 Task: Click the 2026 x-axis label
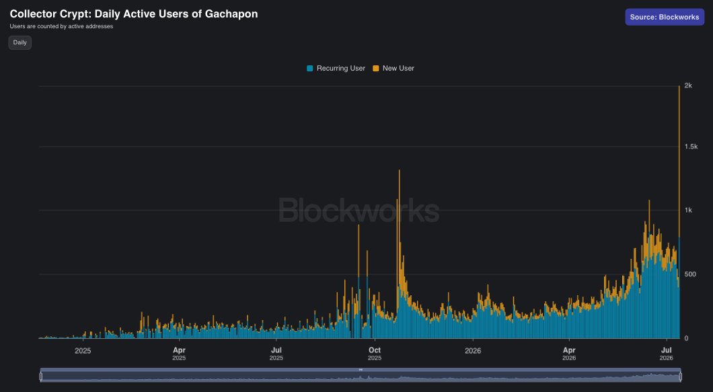(x=473, y=350)
